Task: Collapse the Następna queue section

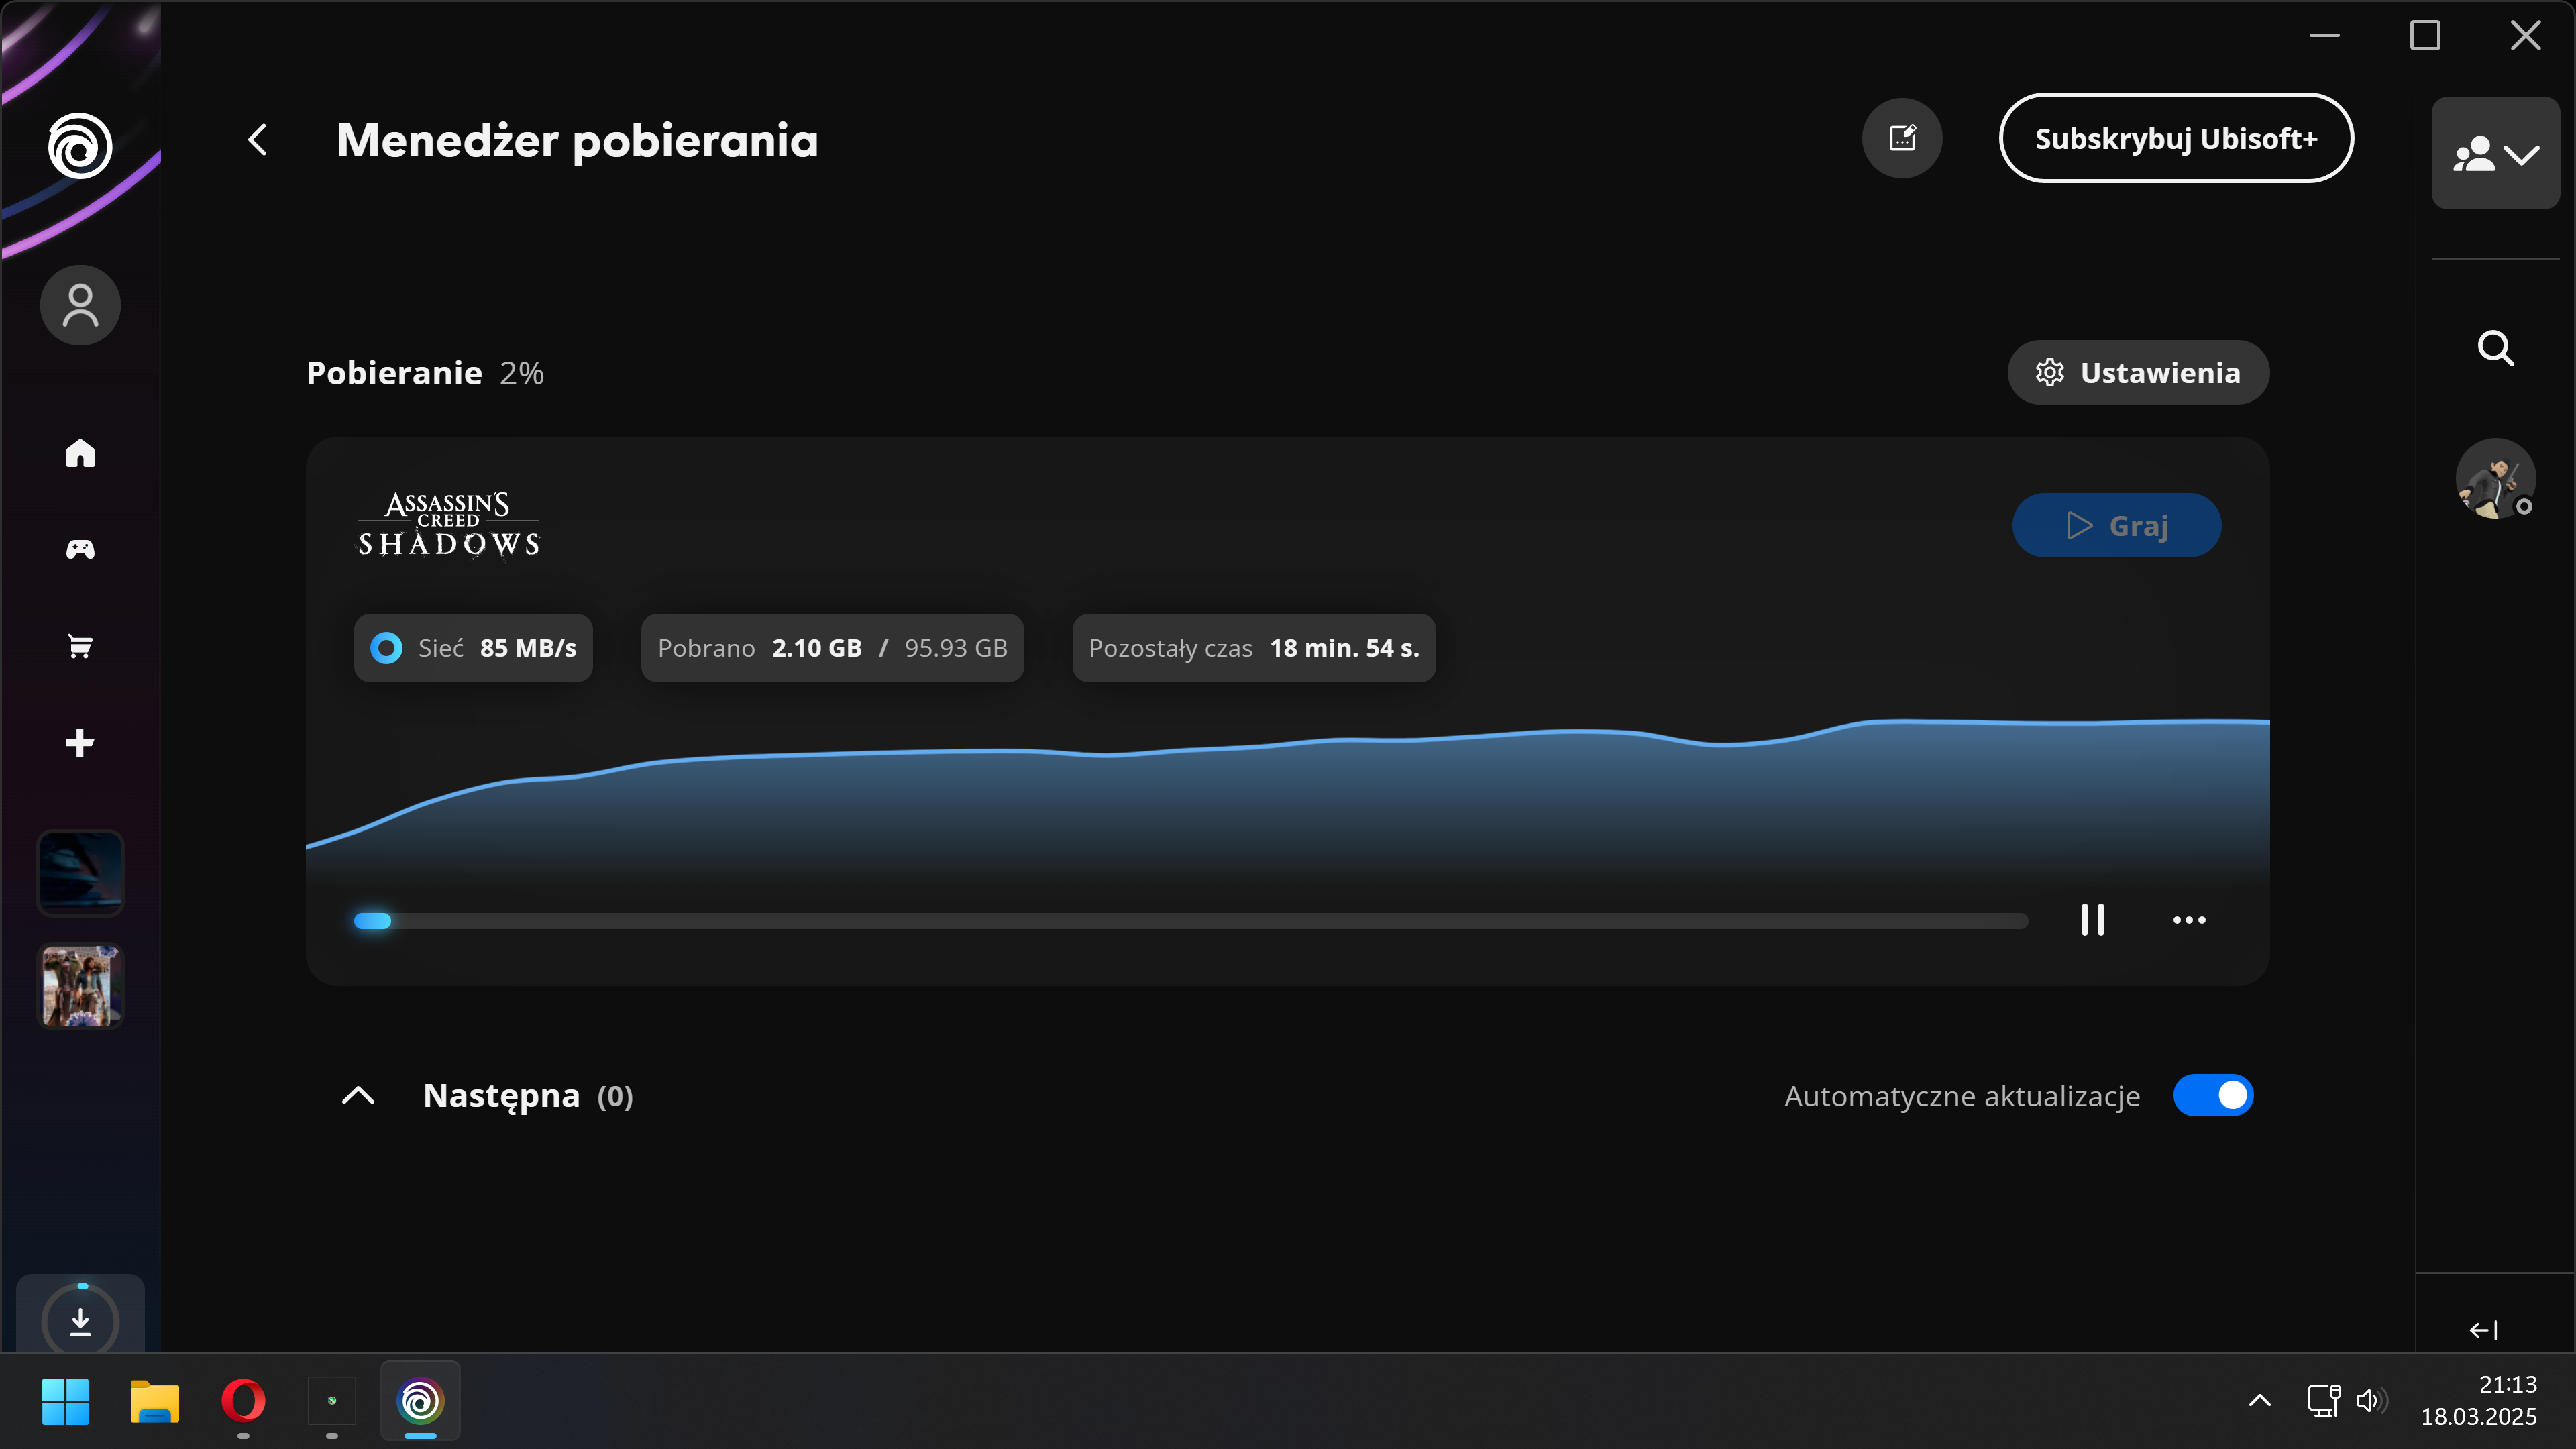Action: point(358,1096)
